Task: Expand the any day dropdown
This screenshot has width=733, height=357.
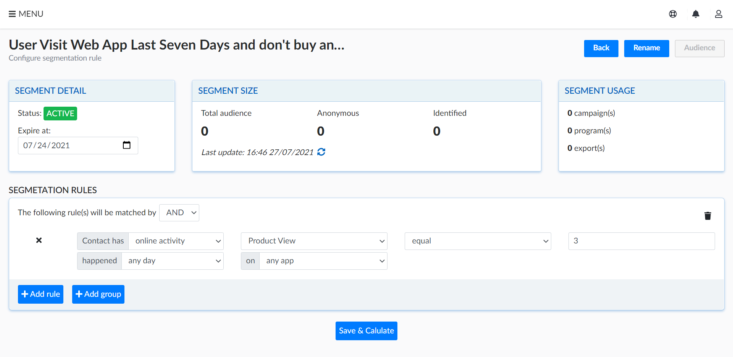Action: click(x=173, y=261)
